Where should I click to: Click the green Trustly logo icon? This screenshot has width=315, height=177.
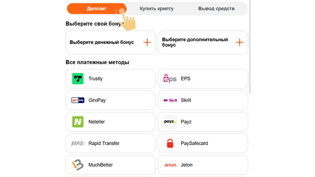[78, 79]
